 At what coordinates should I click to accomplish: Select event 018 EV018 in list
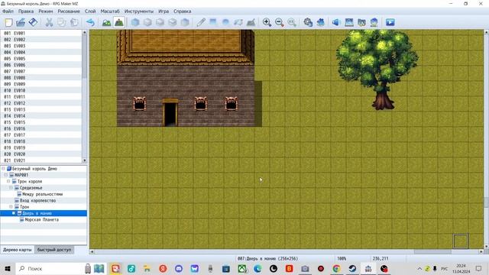tap(41, 141)
